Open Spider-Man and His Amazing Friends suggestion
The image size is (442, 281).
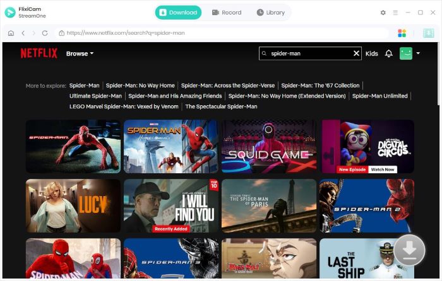point(175,96)
